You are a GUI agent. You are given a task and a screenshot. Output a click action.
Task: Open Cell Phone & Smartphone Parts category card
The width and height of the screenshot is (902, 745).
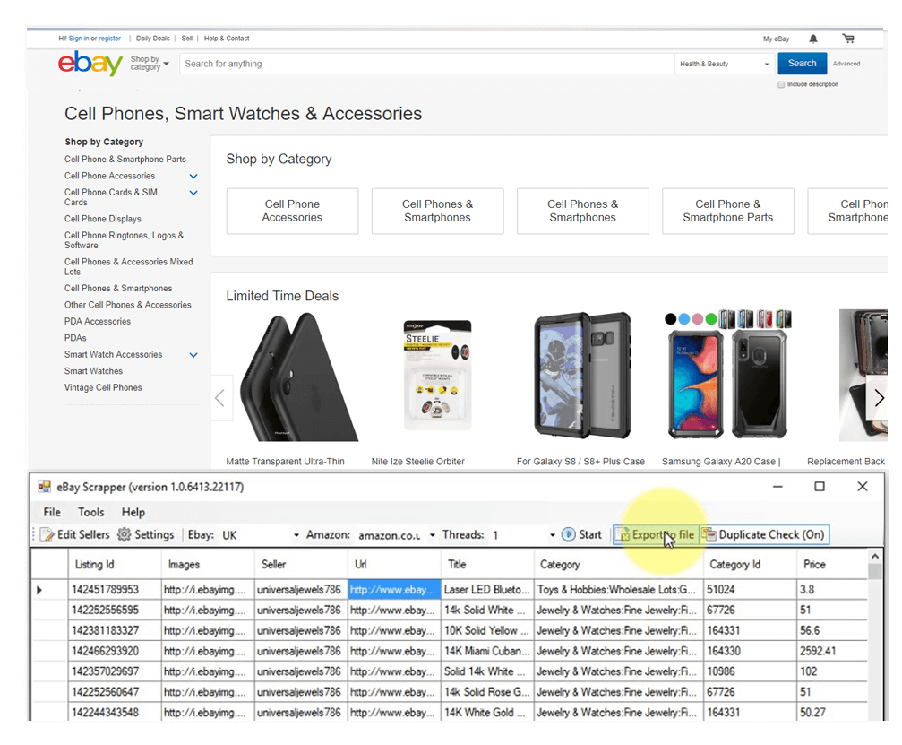click(x=727, y=211)
